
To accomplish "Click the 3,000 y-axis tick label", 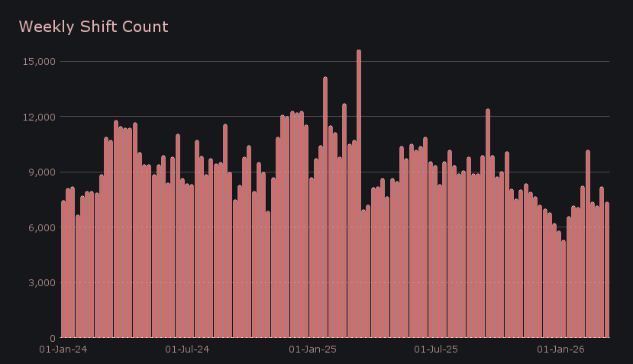I will tap(41, 282).
